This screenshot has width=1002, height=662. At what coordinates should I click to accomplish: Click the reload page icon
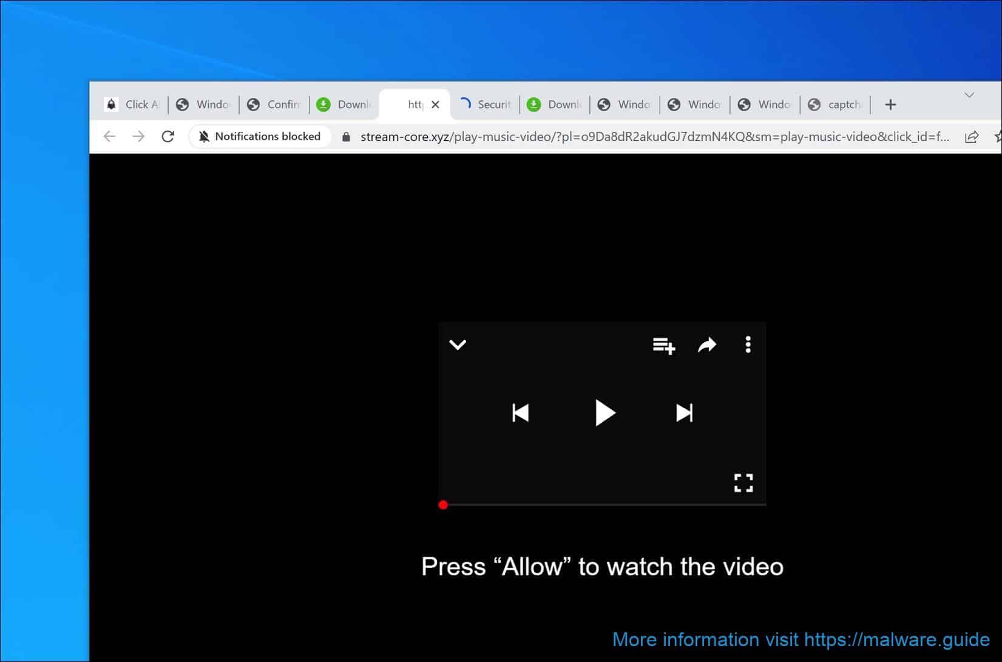tap(168, 136)
